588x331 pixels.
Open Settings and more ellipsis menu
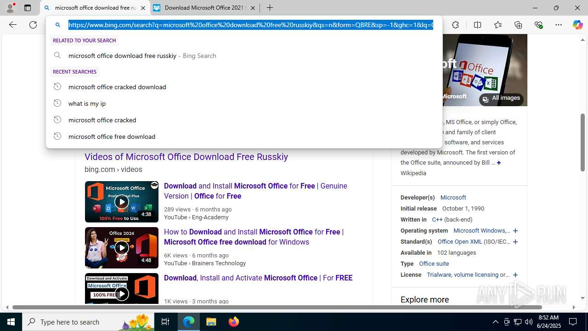pos(559,25)
